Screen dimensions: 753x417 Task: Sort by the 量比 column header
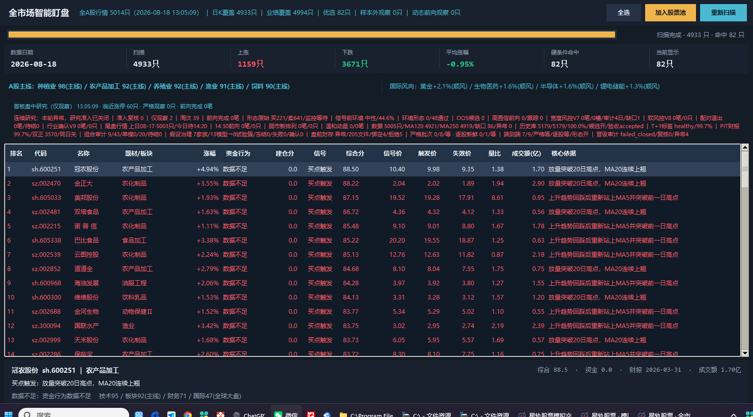[495, 153]
